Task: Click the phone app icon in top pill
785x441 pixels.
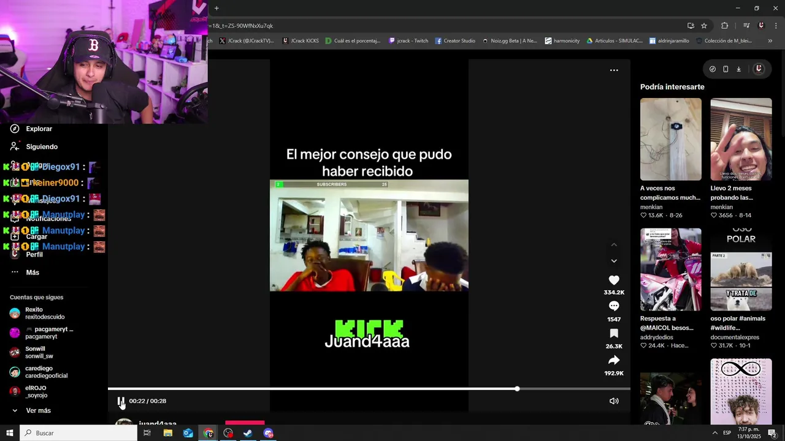Action: point(726,69)
